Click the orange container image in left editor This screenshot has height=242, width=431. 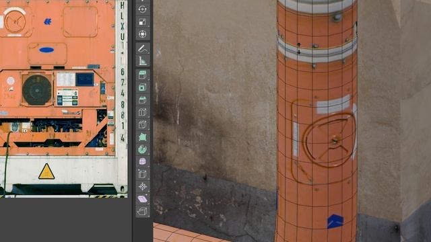coord(64,99)
